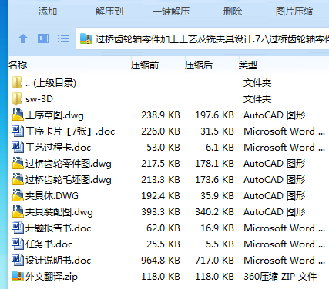Click the 一键解压 toolbar button
Screen dimensions: 329x289
pos(171,12)
